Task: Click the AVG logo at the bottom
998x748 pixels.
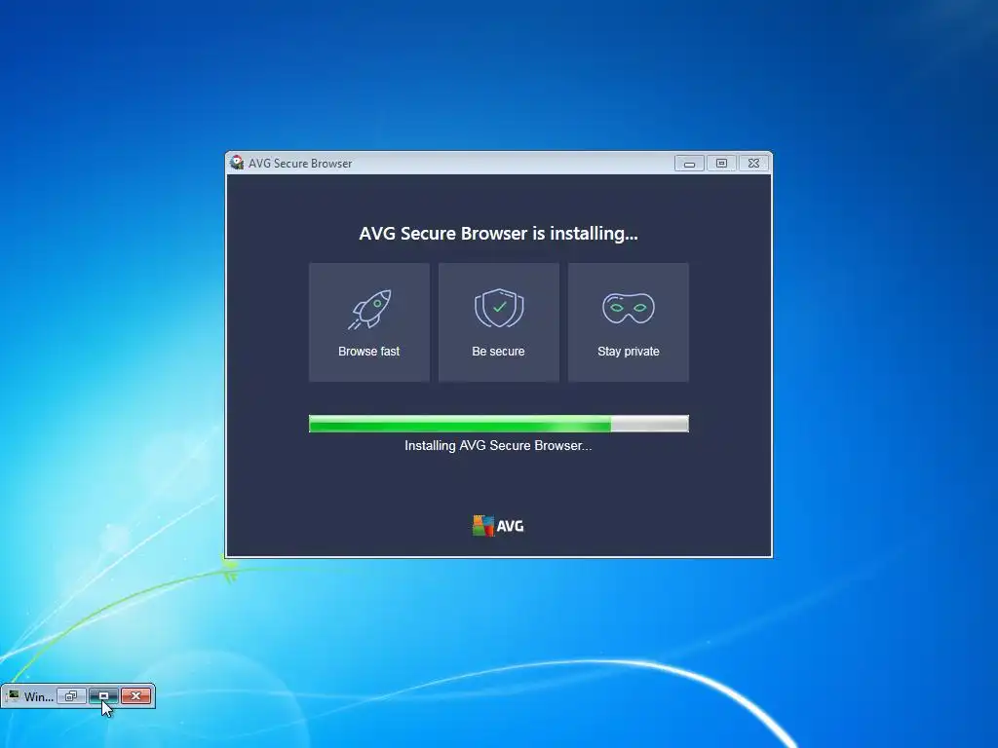Action: pyautogui.click(x=498, y=526)
